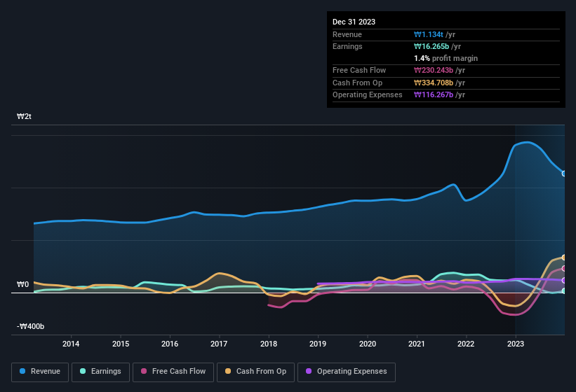This screenshot has height=392, width=576.
Task: Click the 2014 x-axis label
Action: click(x=70, y=344)
